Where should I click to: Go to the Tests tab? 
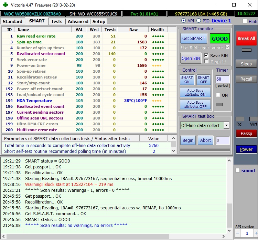pyautogui.click(x=57, y=21)
